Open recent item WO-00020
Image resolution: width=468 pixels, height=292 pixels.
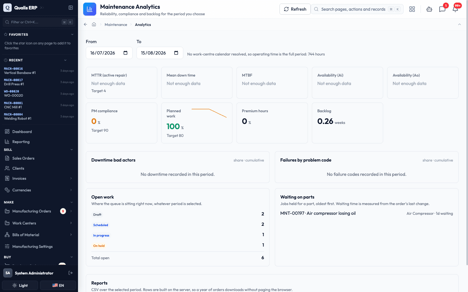[39, 93]
